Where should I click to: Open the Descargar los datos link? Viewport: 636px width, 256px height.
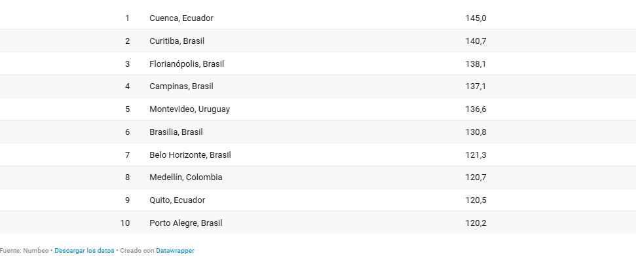tap(84, 251)
